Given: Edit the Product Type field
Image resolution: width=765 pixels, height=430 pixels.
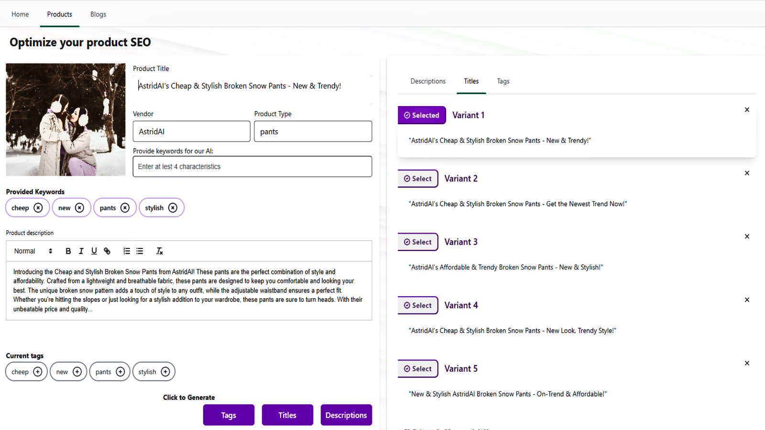Looking at the screenshot, I should (313, 131).
